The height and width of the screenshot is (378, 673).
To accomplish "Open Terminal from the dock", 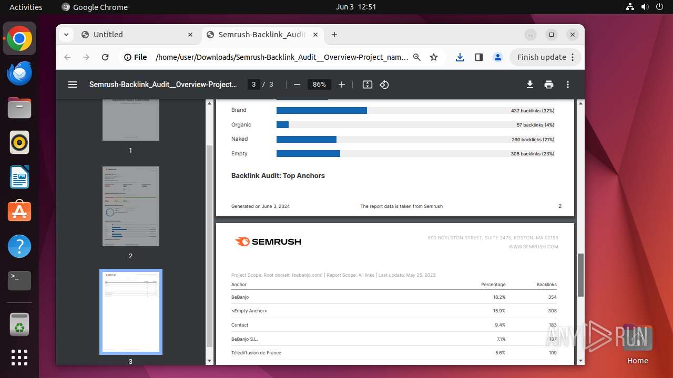I will tap(19, 281).
